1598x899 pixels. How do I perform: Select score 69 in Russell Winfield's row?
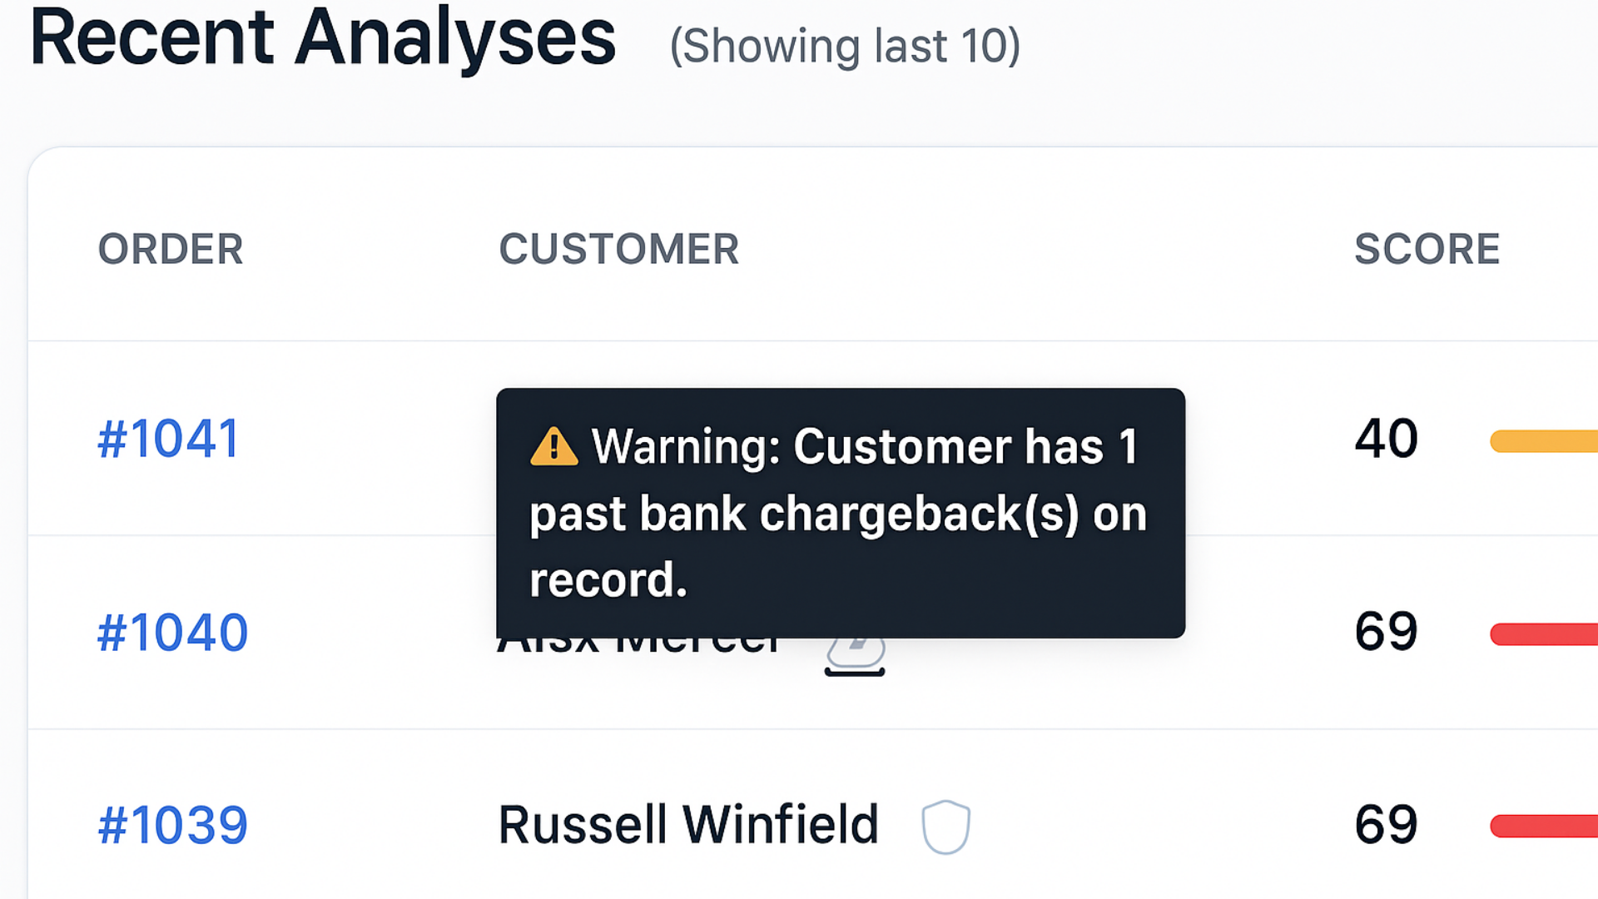click(x=1386, y=825)
